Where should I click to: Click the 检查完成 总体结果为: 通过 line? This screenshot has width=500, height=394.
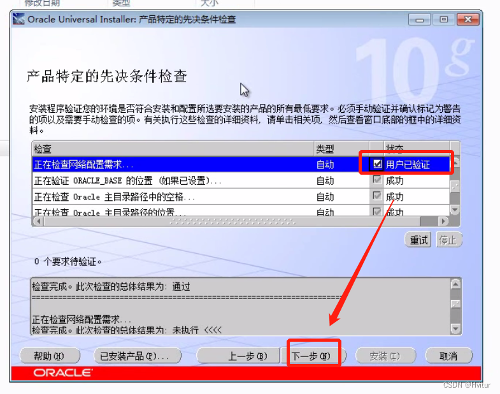tap(111, 286)
